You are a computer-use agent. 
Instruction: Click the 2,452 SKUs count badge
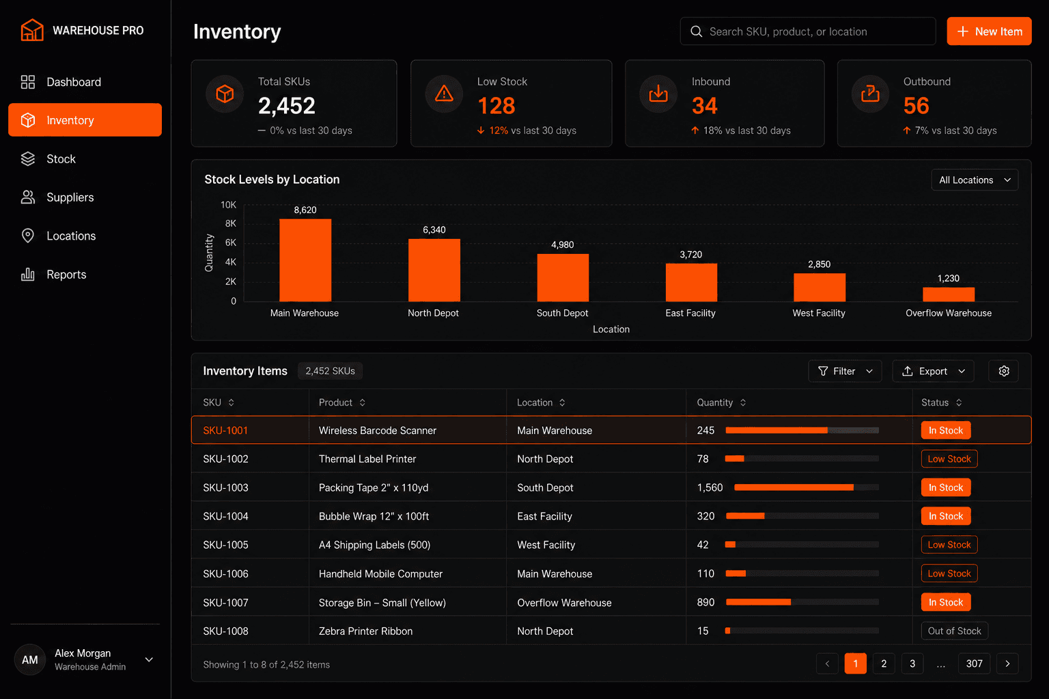click(331, 371)
